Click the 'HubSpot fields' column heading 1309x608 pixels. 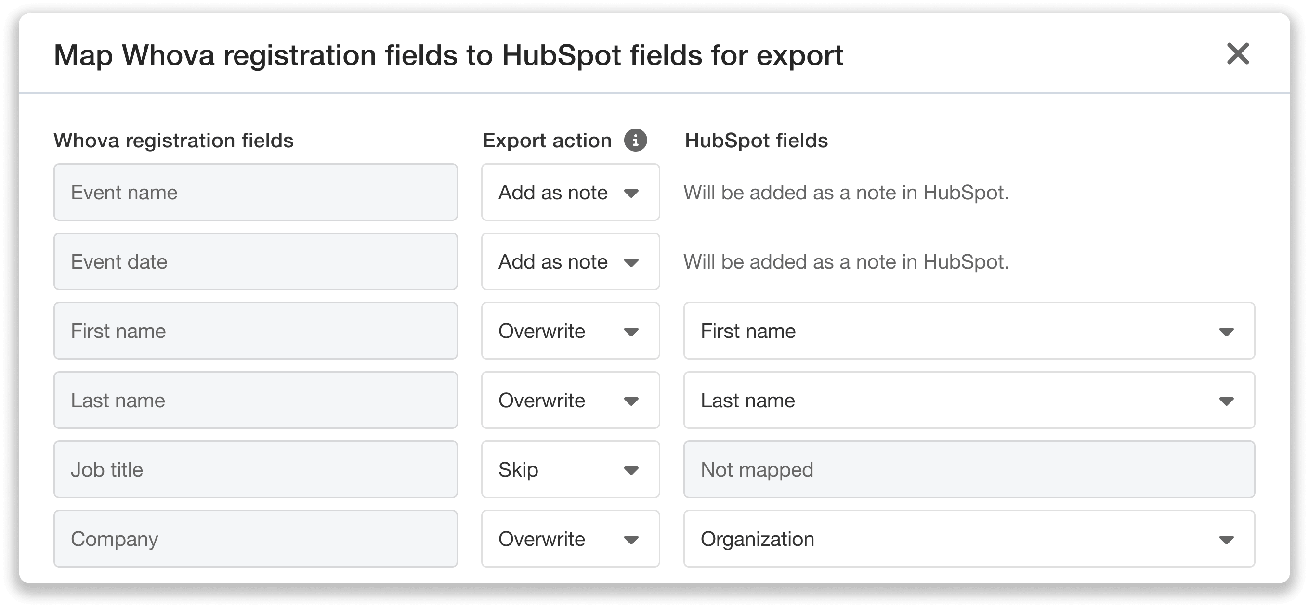click(756, 141)
